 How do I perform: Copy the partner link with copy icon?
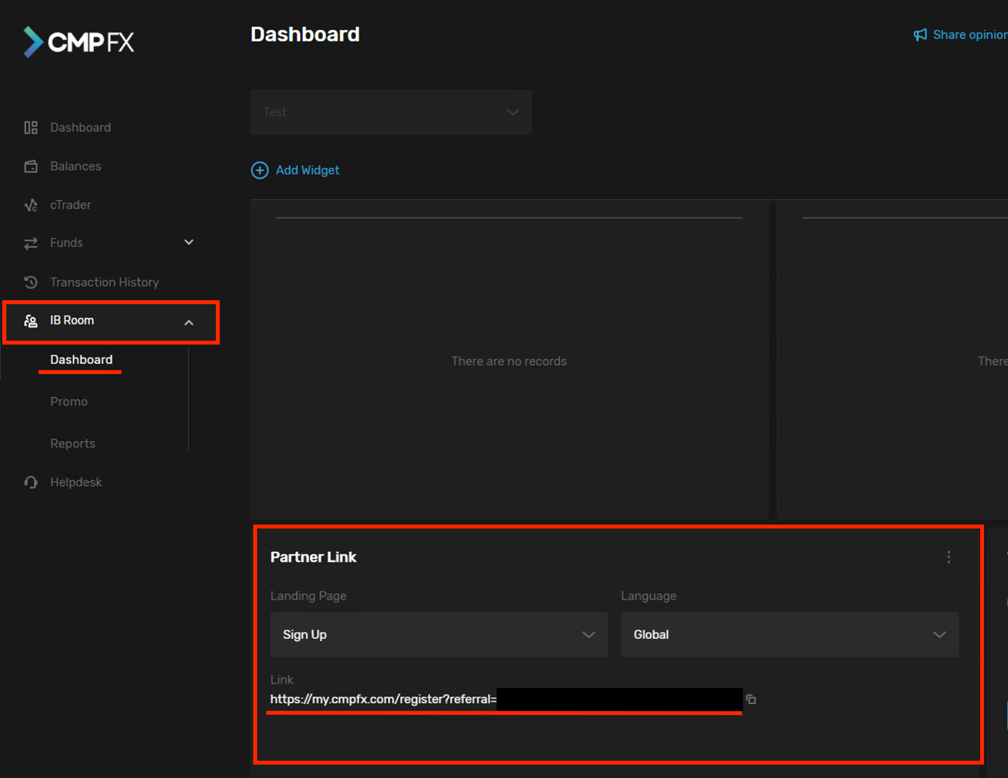pos(751,699)
